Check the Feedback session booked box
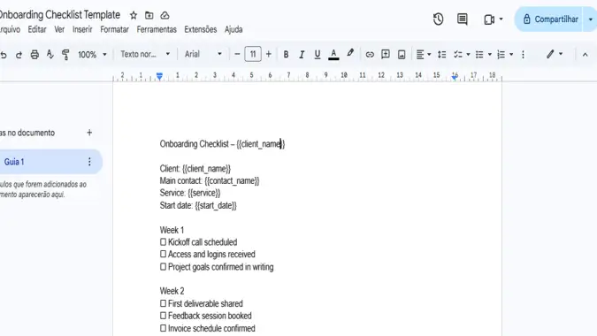597x336 pixels. [x=164, y=316]
